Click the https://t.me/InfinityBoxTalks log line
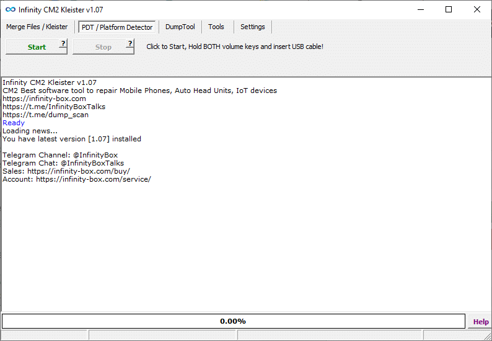The width and height of the screenshot is (492, 341). [x=54, y=107]
